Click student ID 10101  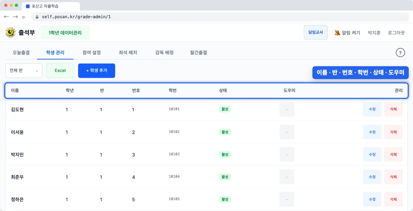pyautogui.click(x=174, y=109)
